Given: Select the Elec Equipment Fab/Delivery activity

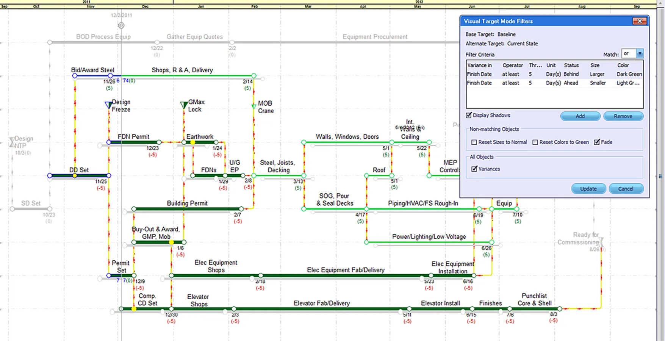Looking at the screenshot, I should tap(346, 270).
